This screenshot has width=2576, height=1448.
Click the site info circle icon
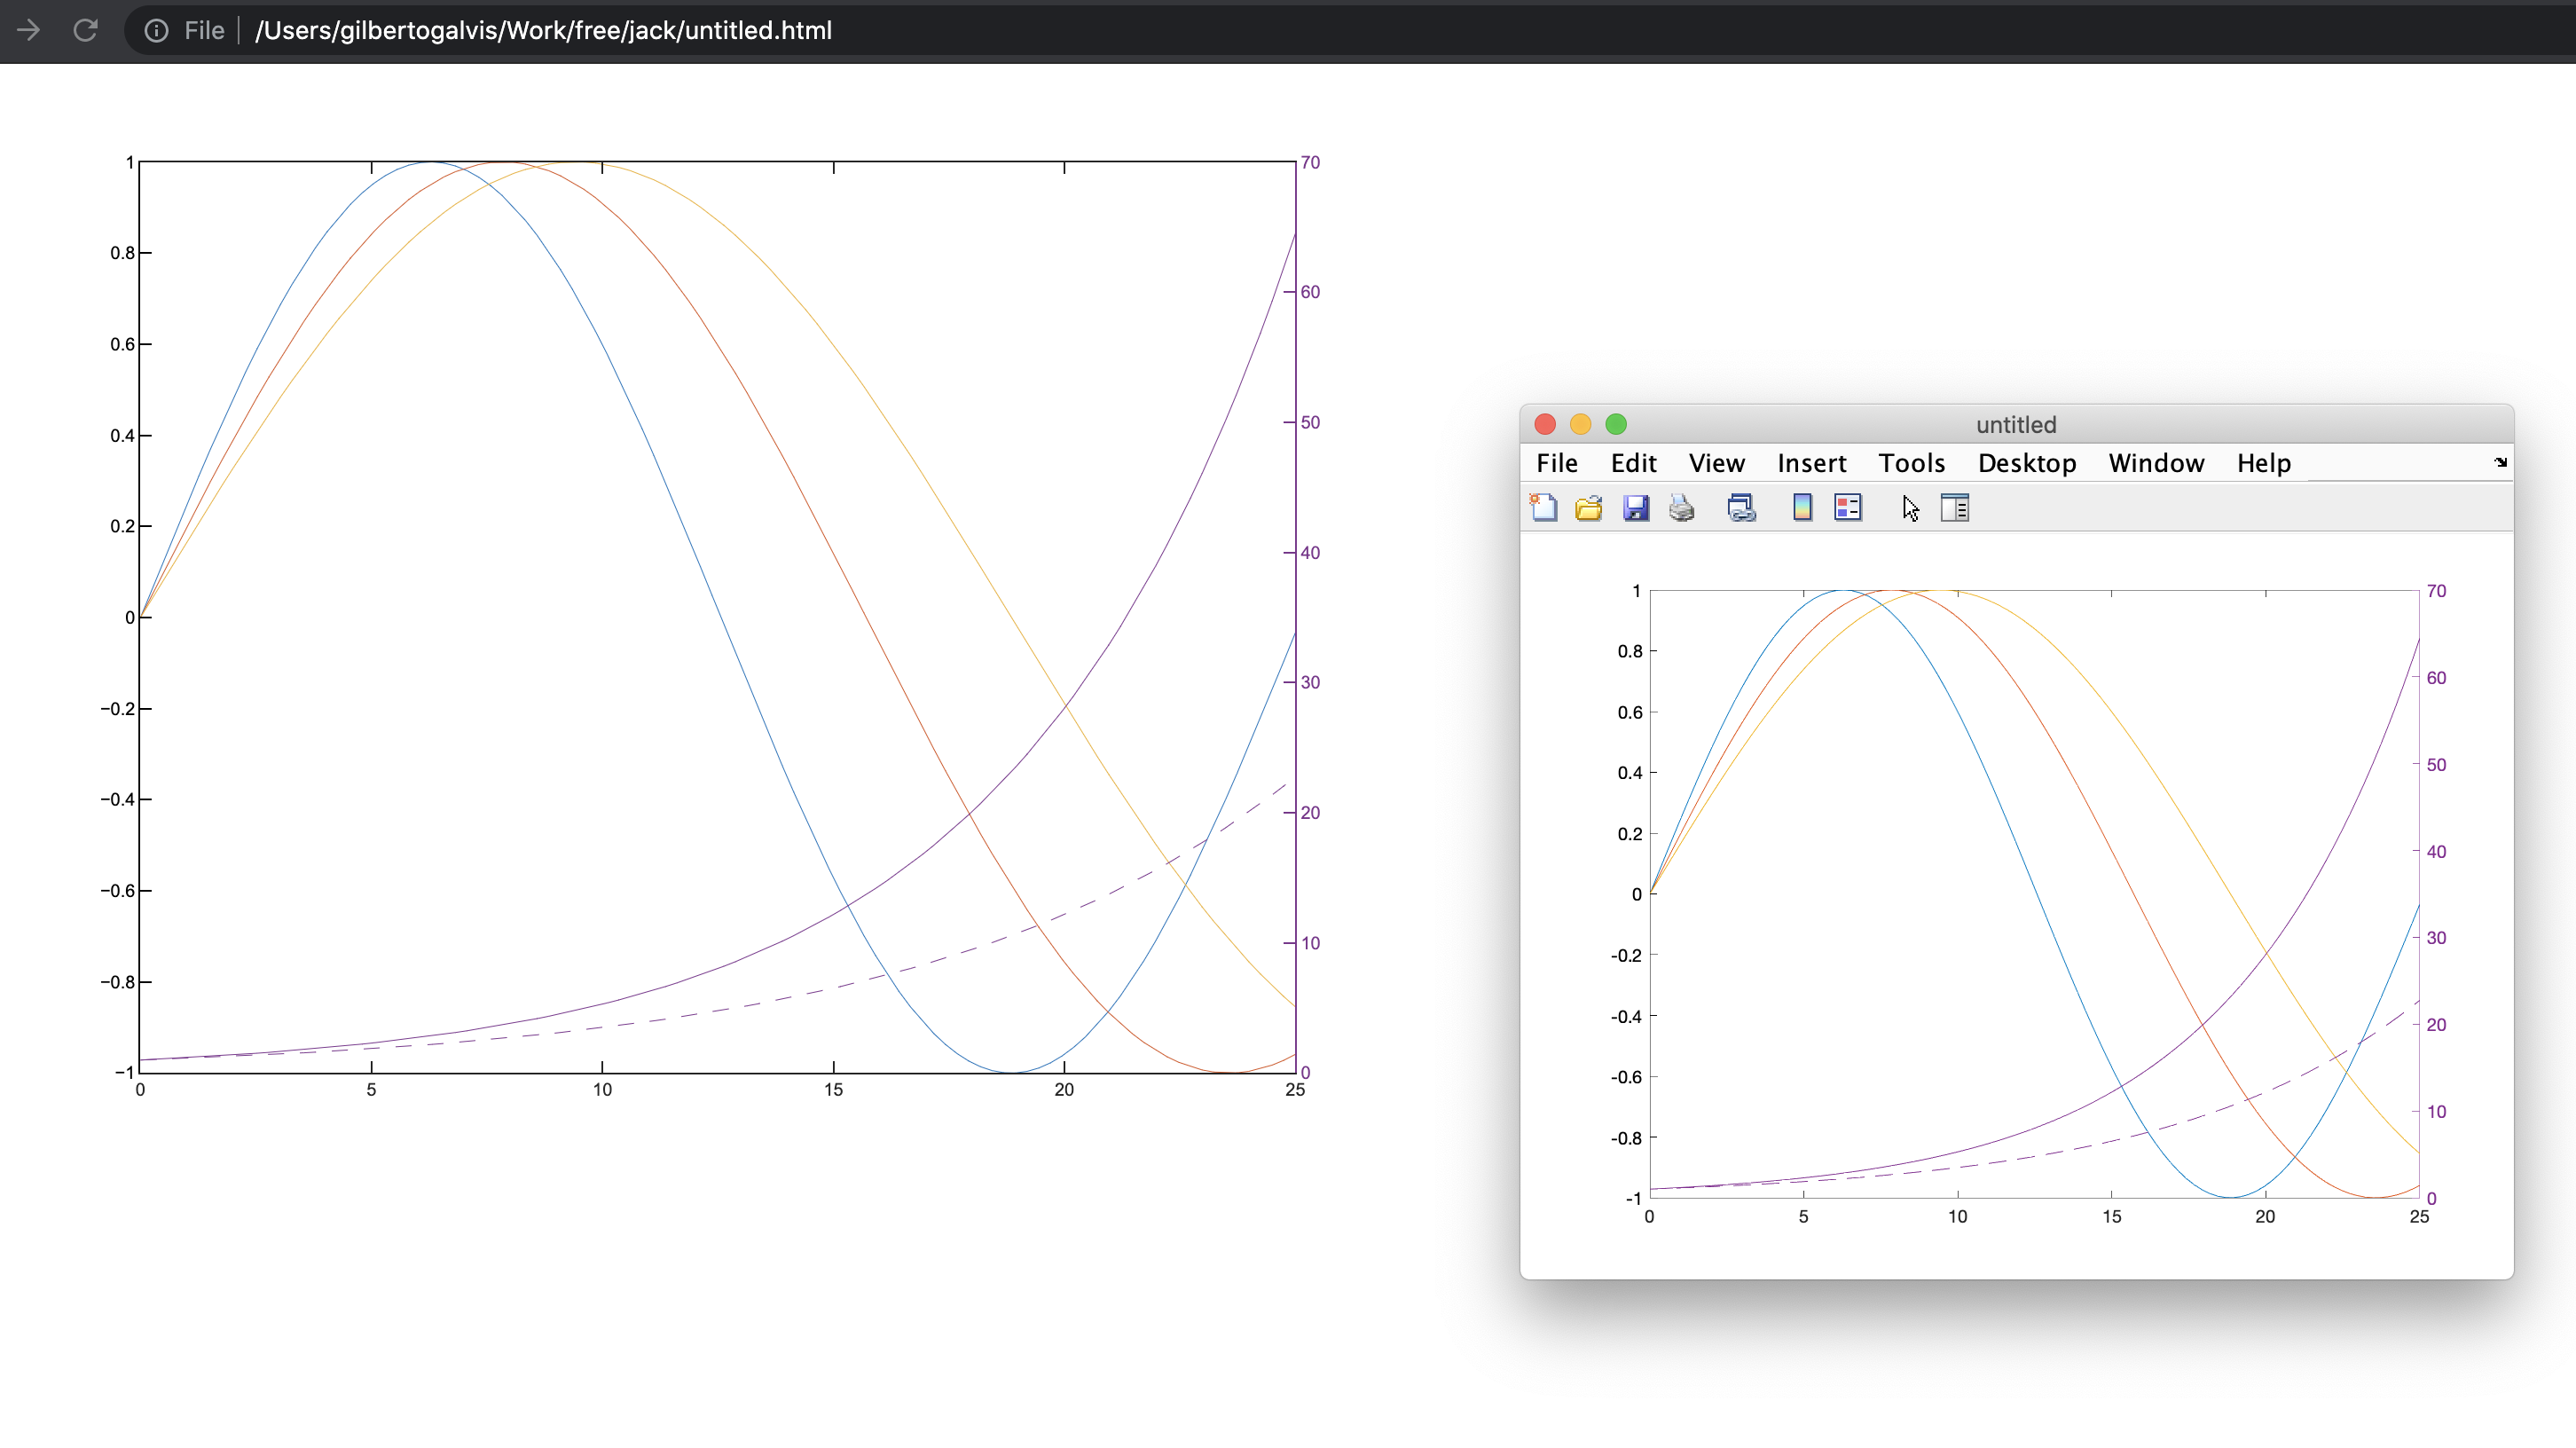pyautogui.click(x=156, y=31)
